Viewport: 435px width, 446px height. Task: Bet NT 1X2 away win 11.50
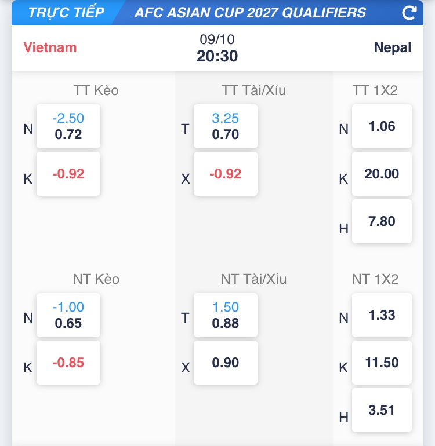coord(382,363)
